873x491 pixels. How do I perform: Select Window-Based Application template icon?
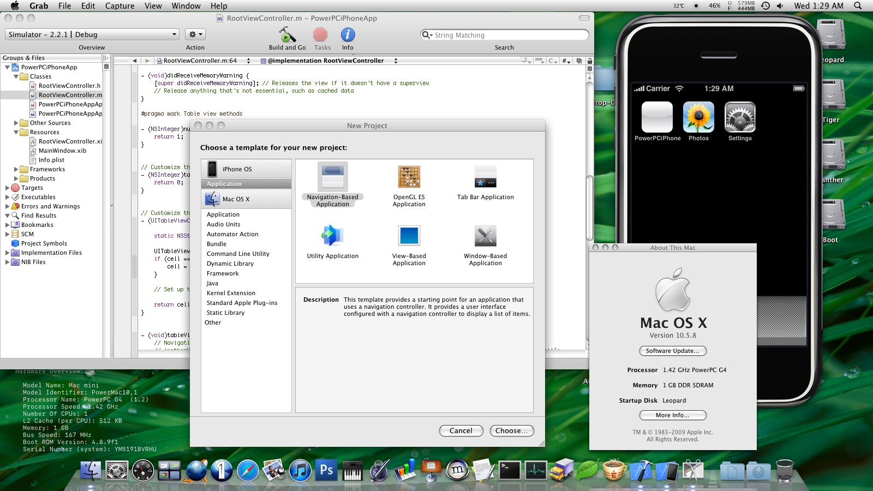click(486, 236)
